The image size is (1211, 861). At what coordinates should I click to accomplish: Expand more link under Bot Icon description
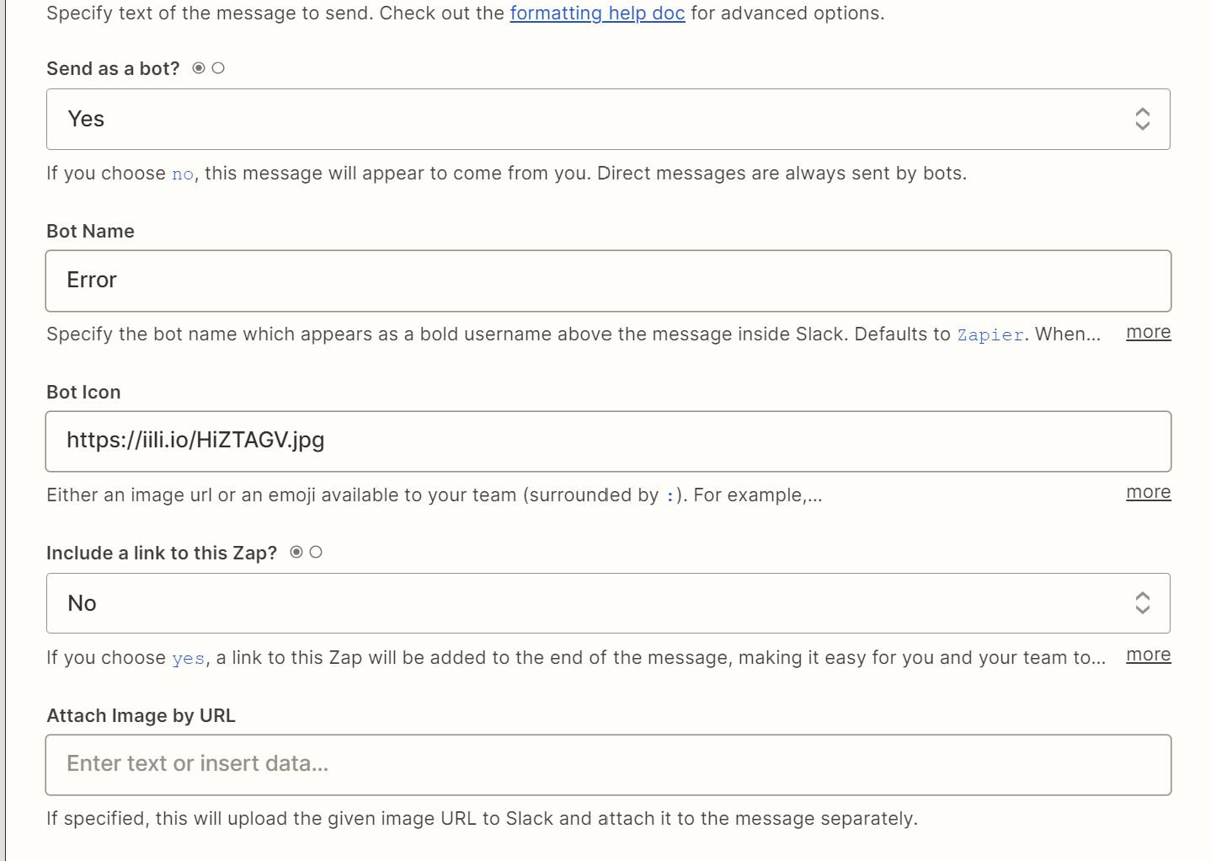click(1149, 492)
